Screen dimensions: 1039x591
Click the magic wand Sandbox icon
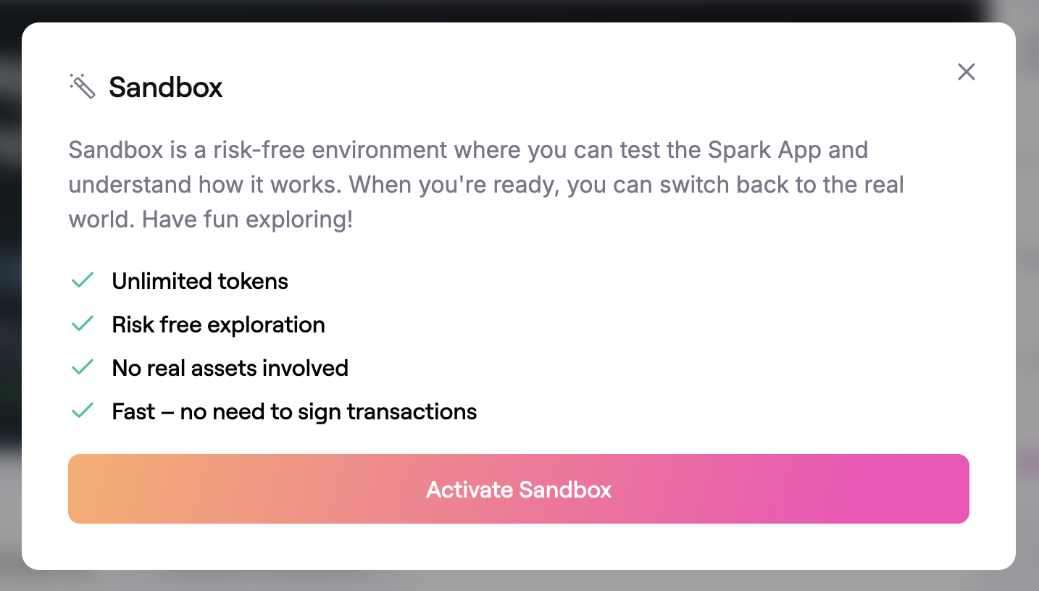(x=83, y=86)
